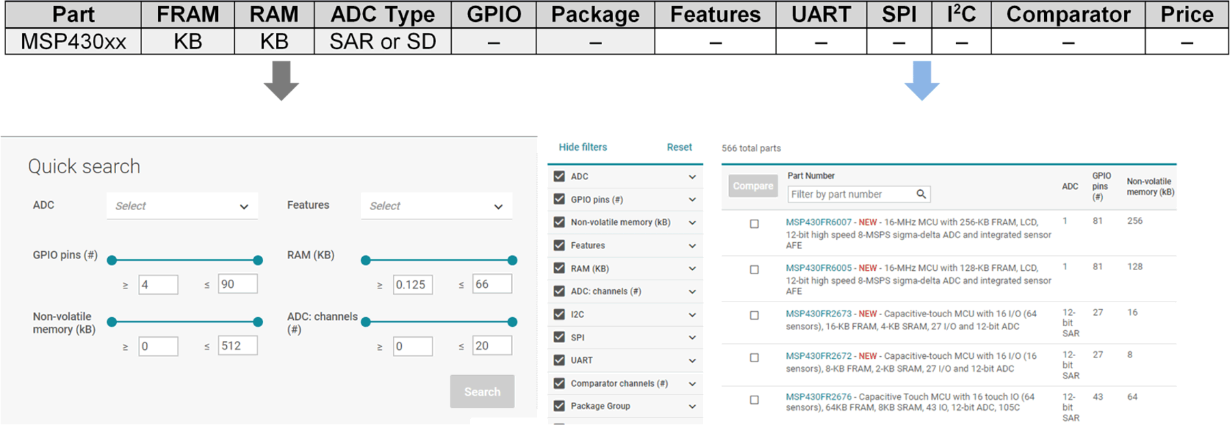The image size is (1230, 425).
Task: Select the MSP430FR2672 row checkbox
Action: click(x=754, y=357)
